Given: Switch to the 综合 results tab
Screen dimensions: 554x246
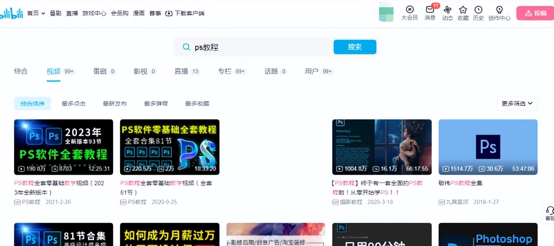Looking at the screenshot, I should (x=21, y=71).
